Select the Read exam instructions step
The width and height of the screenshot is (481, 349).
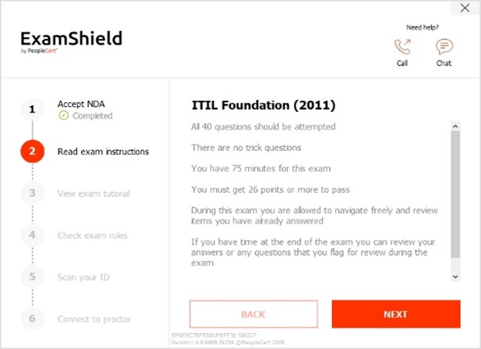coord(103,152)
